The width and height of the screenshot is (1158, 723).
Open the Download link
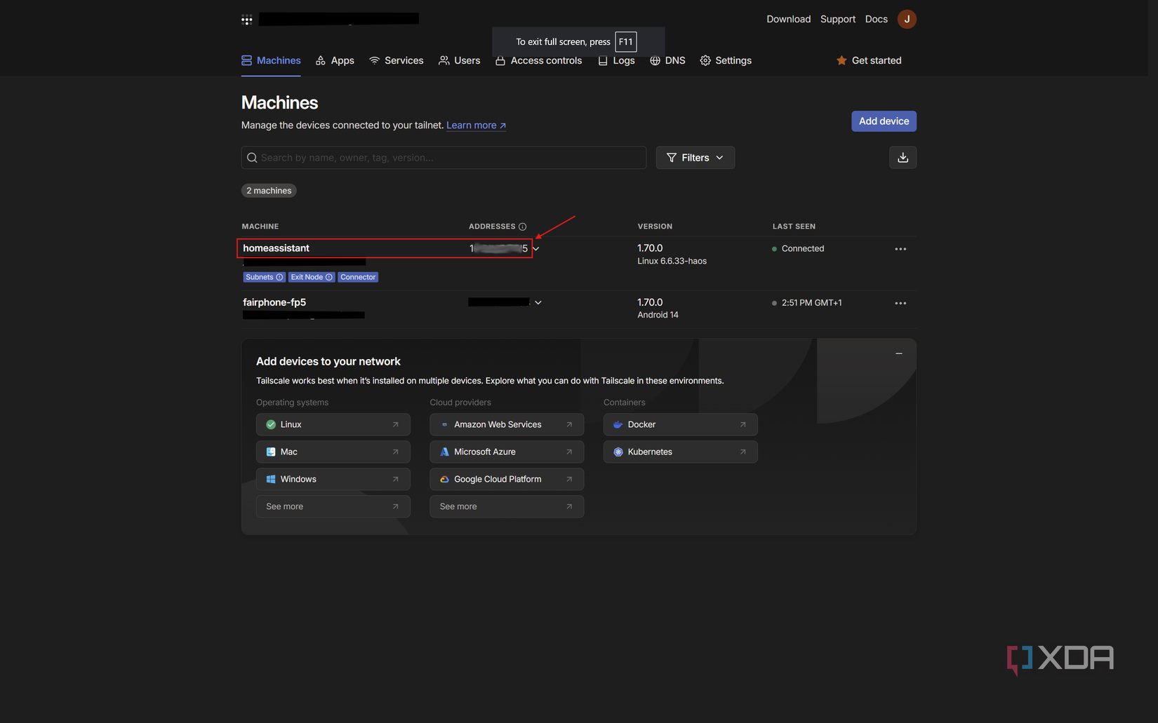[x=788, y=19]
